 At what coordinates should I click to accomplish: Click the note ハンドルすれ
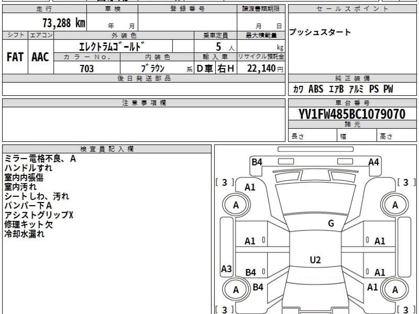(x=29, y=169)
